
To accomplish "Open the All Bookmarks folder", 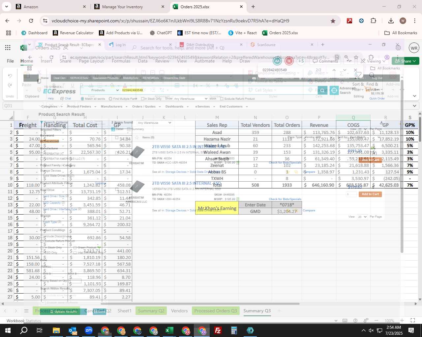I will pyautogui.click(x=401, y=33).
